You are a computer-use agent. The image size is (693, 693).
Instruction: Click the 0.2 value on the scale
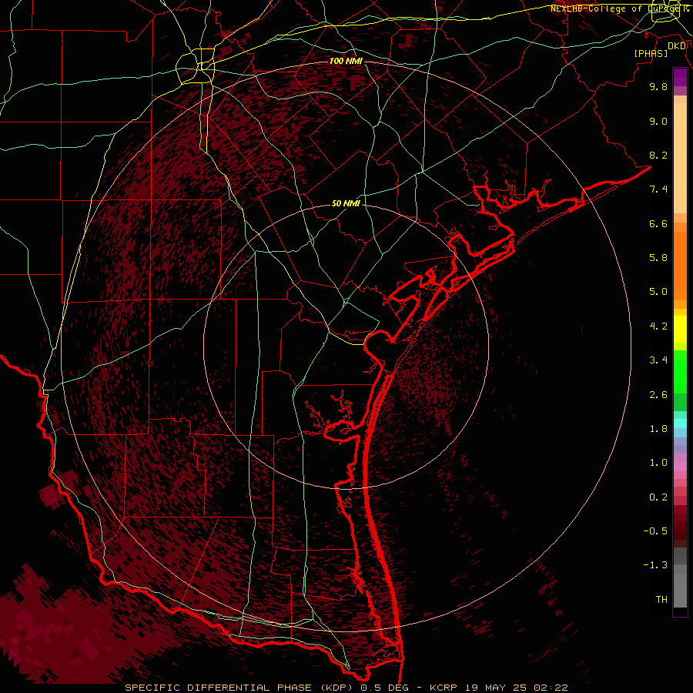(658, 497)
